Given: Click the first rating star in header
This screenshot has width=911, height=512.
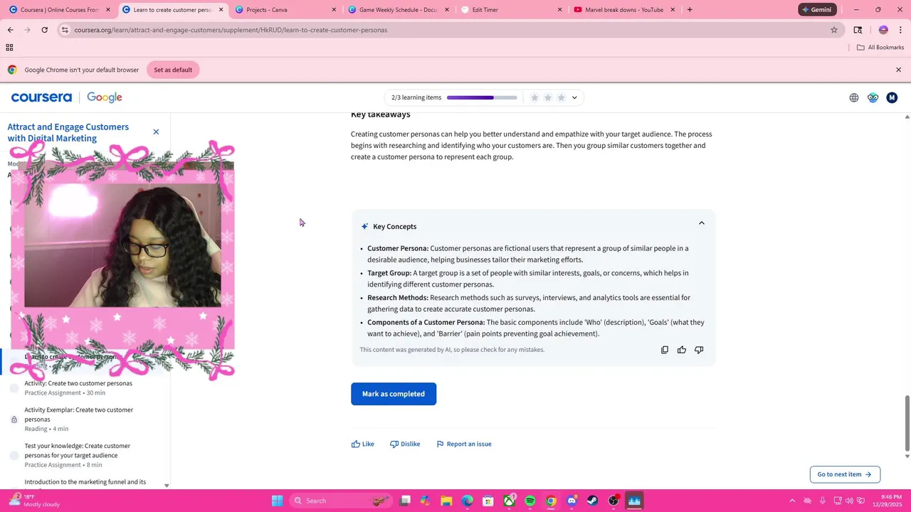Looking at the screenshot, I should (535, 97).
